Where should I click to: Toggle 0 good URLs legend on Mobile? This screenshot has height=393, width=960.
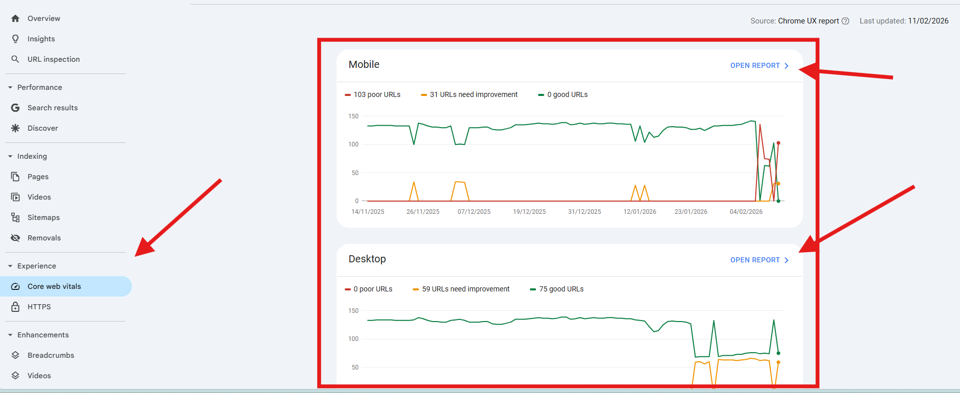point(563,94)
